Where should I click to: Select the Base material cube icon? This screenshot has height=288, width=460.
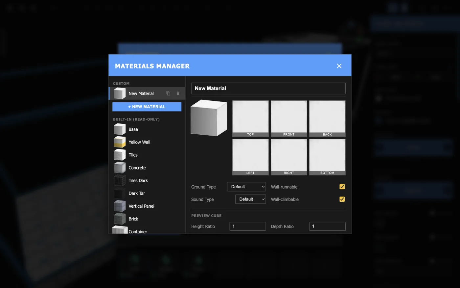tap(120, 129)
